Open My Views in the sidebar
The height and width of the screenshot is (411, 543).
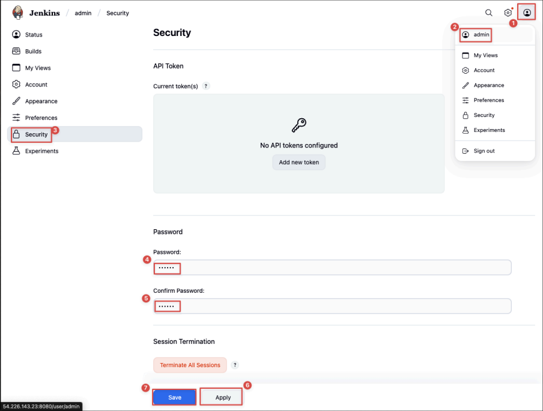[75, 68]
